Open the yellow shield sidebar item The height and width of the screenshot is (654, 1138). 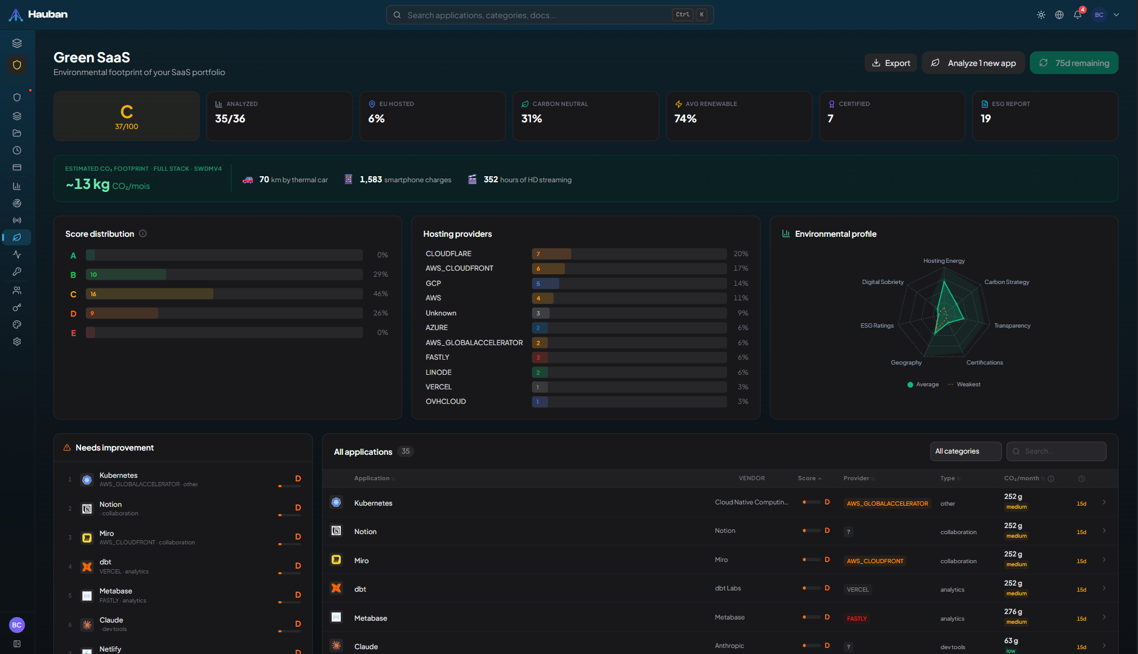click(x=17, y=65)
